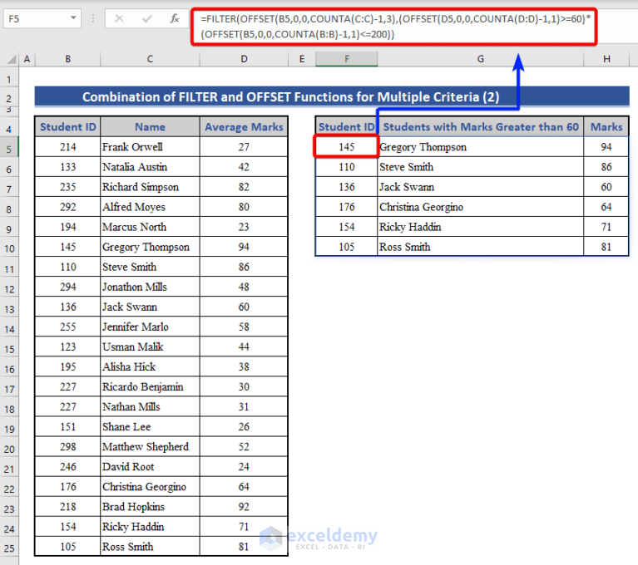Select column E header
Image resolution: width=638 pixels, height=565 pixels.
pos(301,59)
